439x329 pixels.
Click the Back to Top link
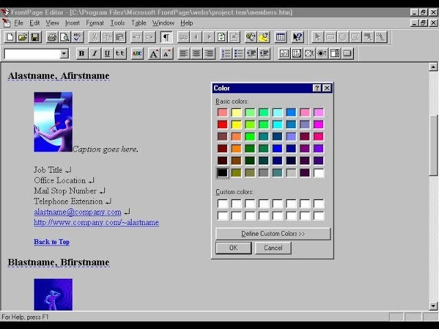[52, 242]
